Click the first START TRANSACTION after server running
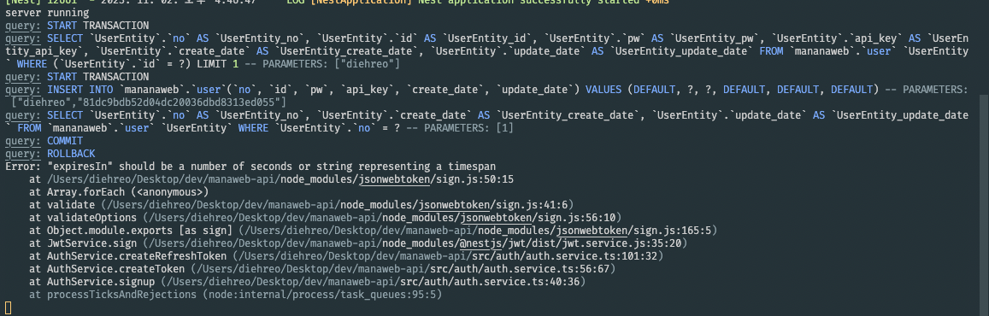Image resolution: width=989 pixels, height=316 pixels. pos(98,26)
